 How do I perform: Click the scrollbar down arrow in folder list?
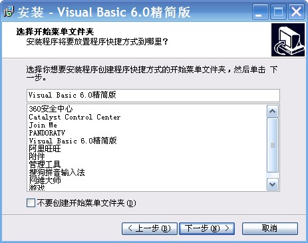(x=273, y=184)
